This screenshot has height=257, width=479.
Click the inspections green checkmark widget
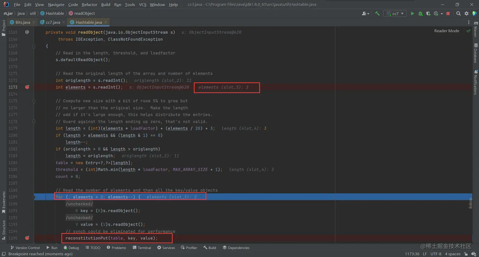468,31
